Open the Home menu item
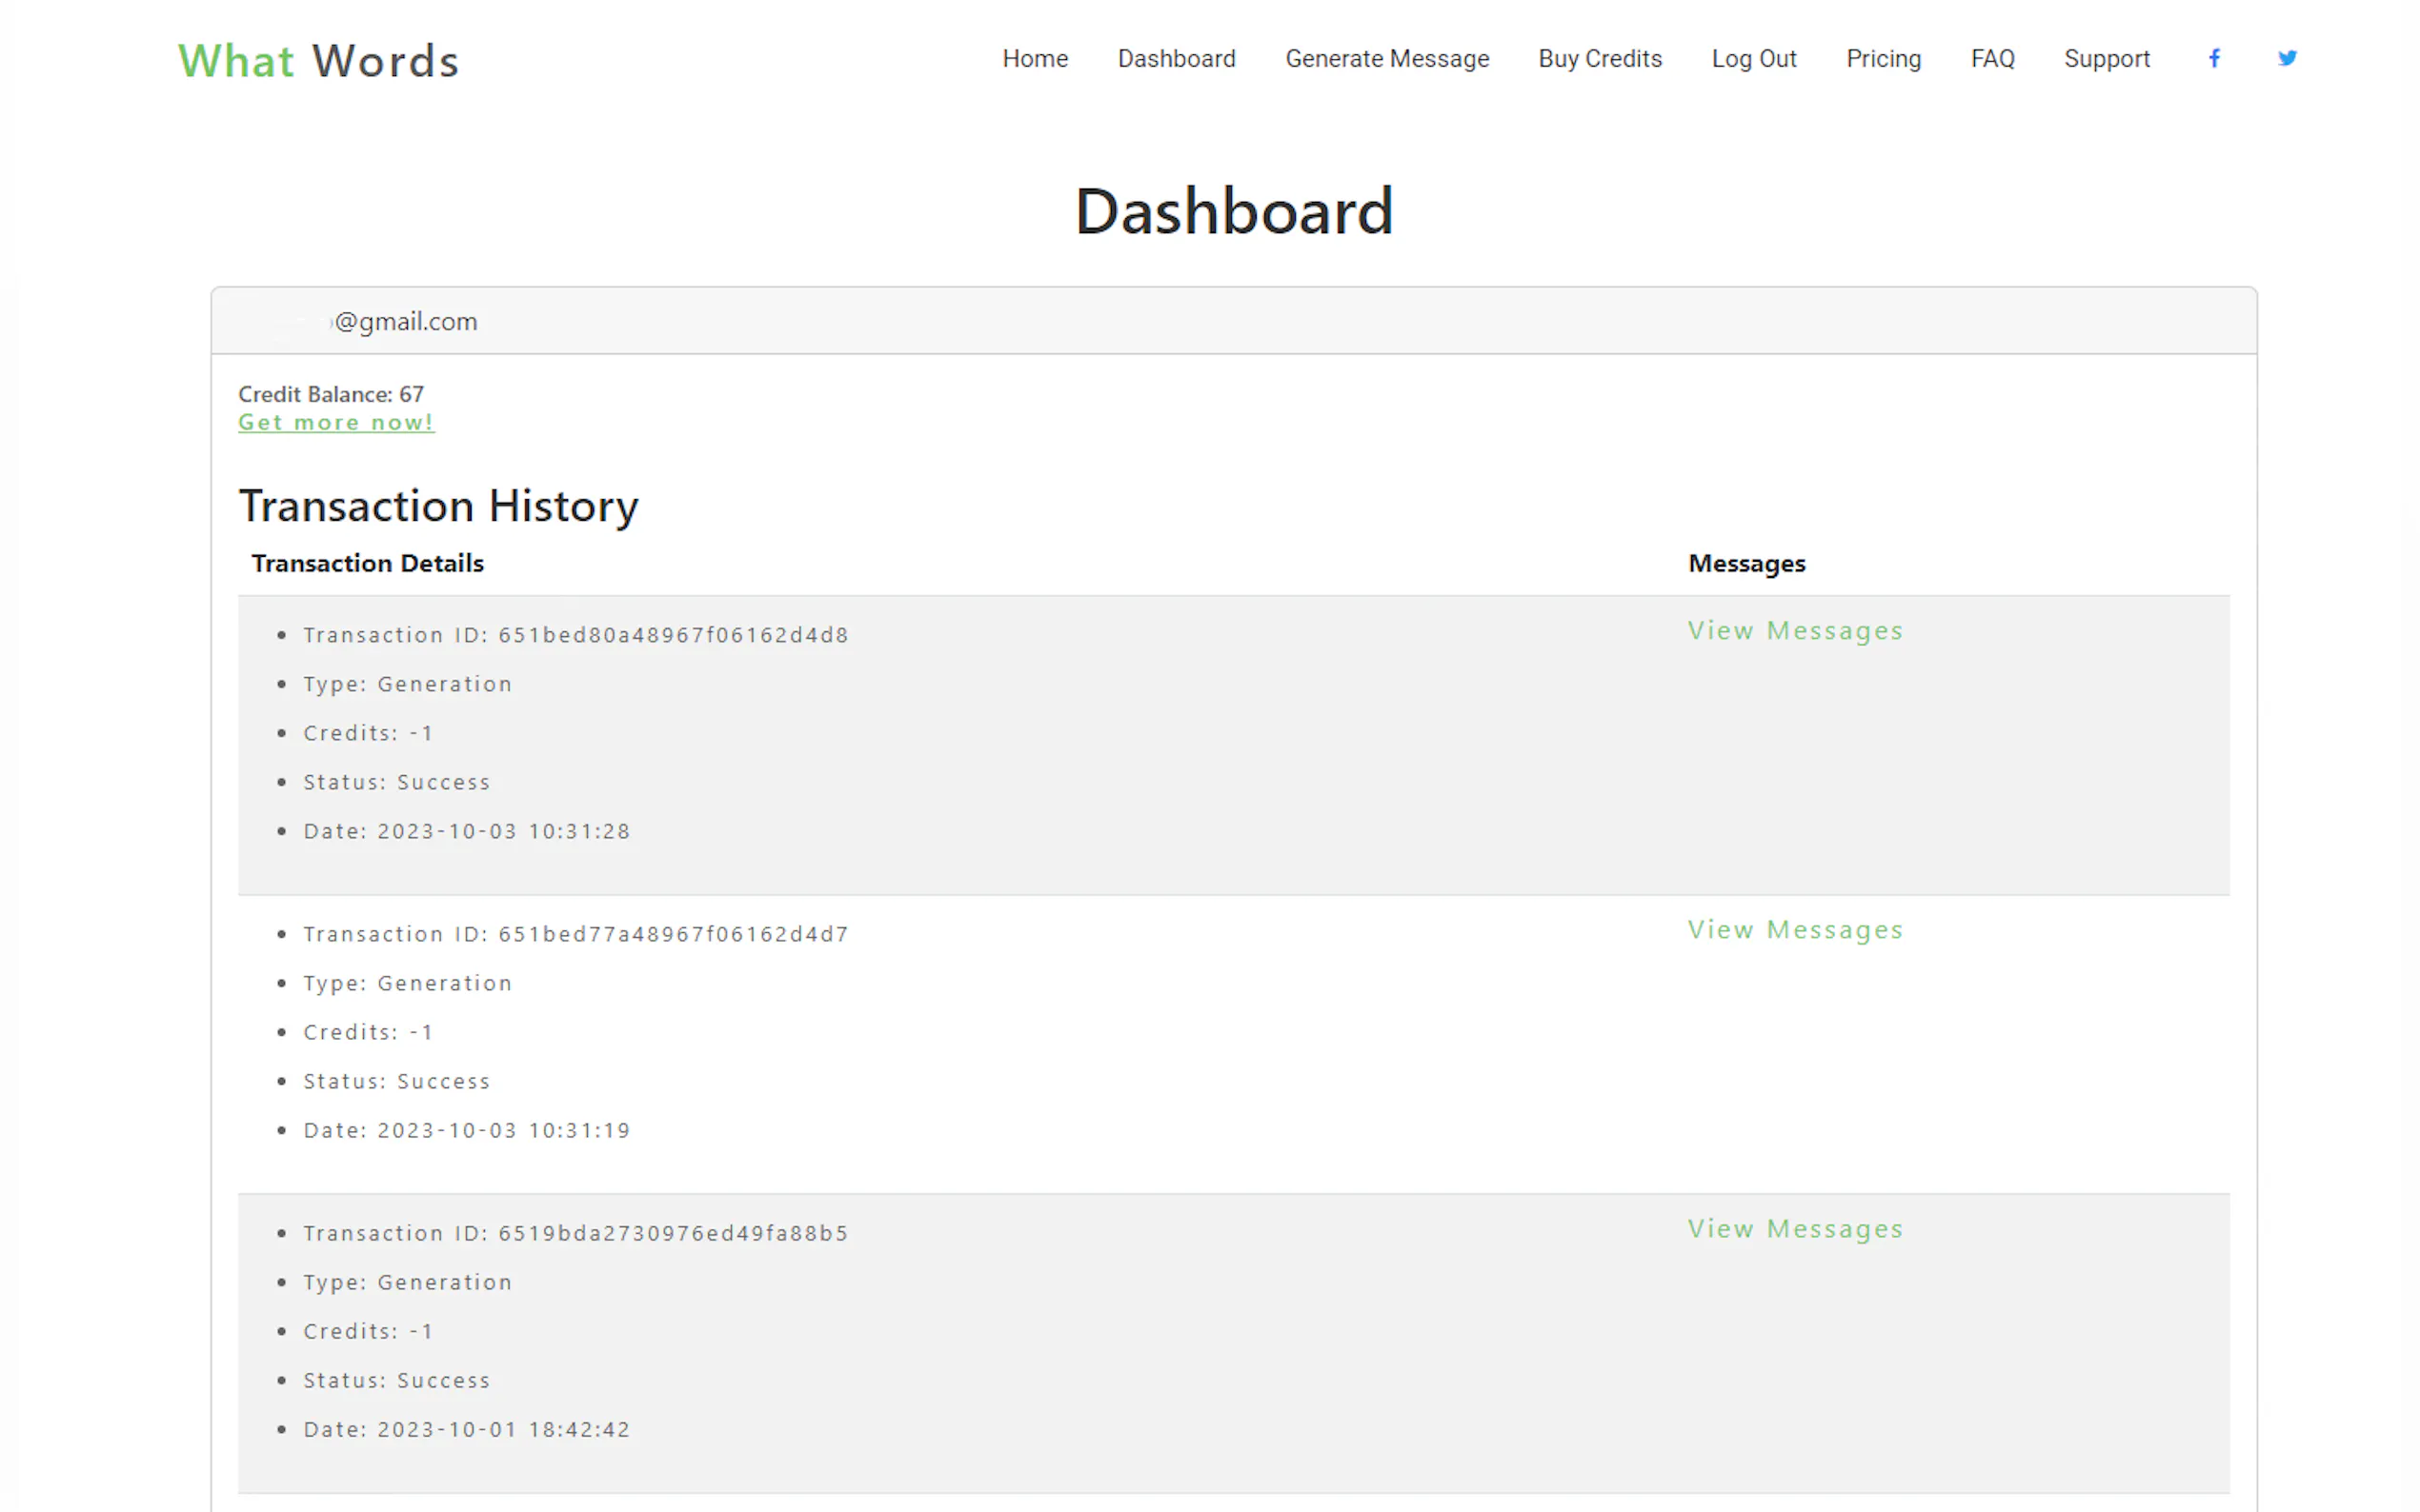This screenshot has width=2420, height=1512. (1035, 59)
